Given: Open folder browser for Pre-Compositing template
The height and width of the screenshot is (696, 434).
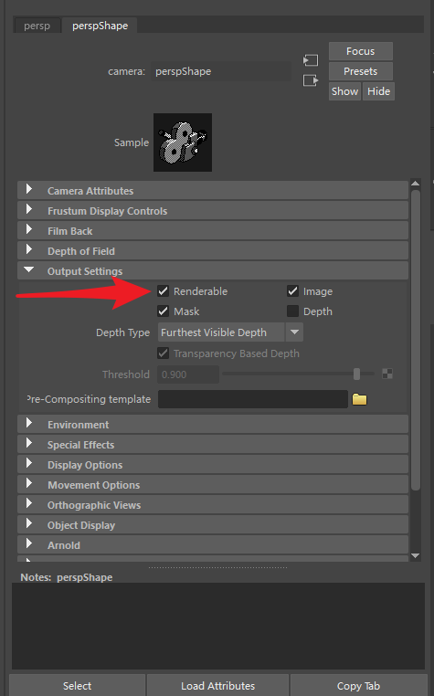Looking at the screenshot, I should coord(359,399).
